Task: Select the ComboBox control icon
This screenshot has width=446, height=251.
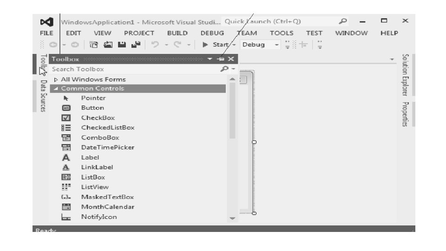Action: click(66, 138)
